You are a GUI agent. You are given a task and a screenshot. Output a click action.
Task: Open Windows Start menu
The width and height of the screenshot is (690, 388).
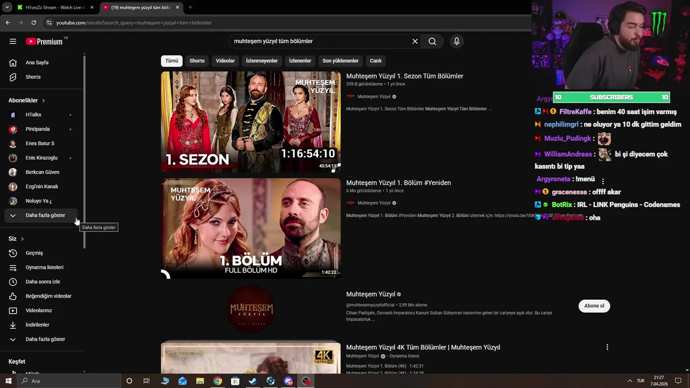[9, 381]
